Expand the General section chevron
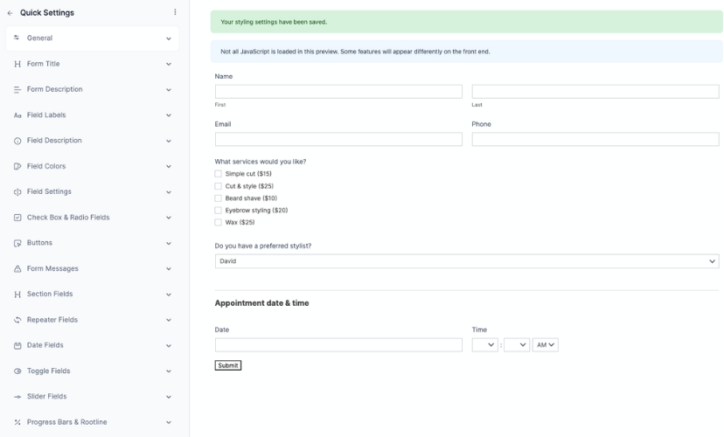This screenshot has height=437, width=724. click(169, 38)
